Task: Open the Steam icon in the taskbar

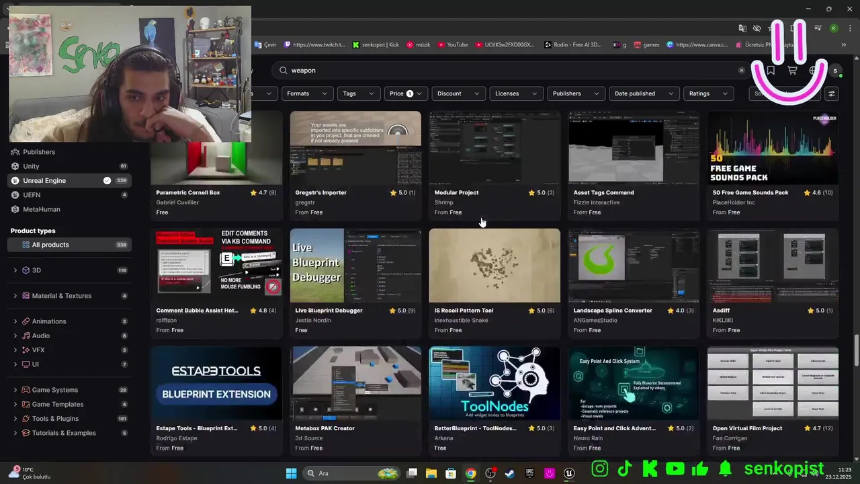Action: tap(510, 473)
